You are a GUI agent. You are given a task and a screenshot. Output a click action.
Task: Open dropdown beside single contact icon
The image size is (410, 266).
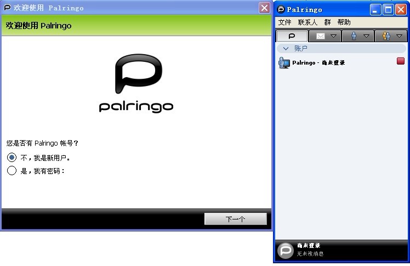click(366, 36)
